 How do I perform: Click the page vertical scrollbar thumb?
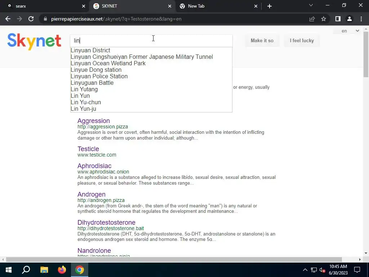[x=366, y=54]
